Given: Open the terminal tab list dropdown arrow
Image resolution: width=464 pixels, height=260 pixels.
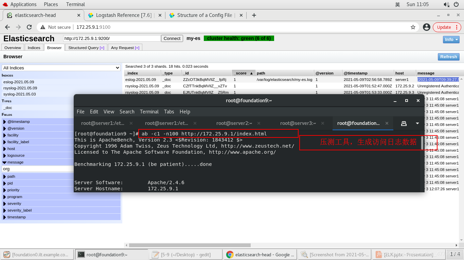Looking at the screenshot, I should point(417,124).
